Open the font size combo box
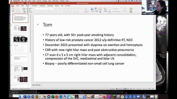This screenshot has height=99, width=177. point(52,9)
